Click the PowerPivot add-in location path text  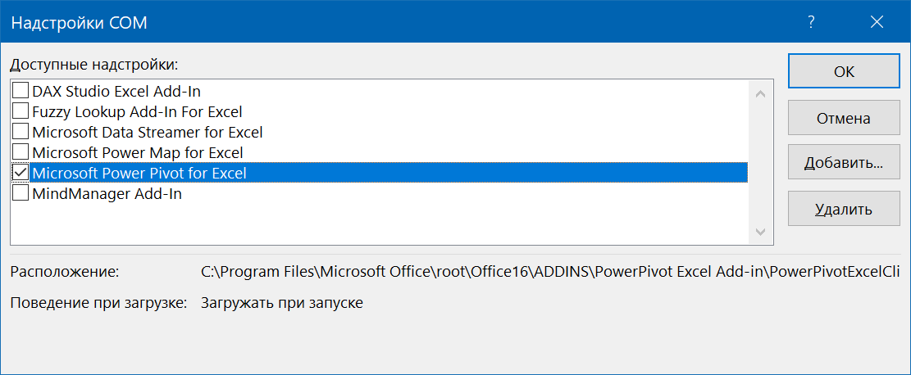click(x=550, y=272)
